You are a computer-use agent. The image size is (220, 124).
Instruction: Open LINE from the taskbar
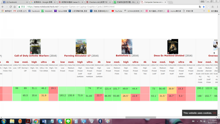coord(68,121)
